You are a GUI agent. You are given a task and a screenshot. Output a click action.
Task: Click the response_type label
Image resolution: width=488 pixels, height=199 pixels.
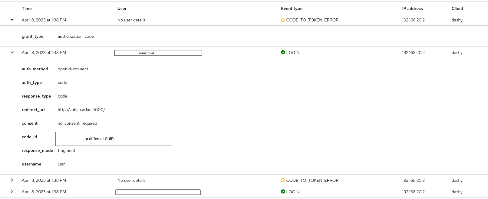pyautogui.click(x=36, y=96)
